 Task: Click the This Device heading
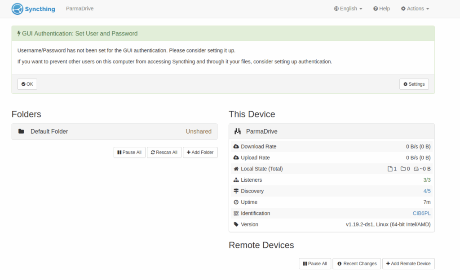click(x=252, y=114)
